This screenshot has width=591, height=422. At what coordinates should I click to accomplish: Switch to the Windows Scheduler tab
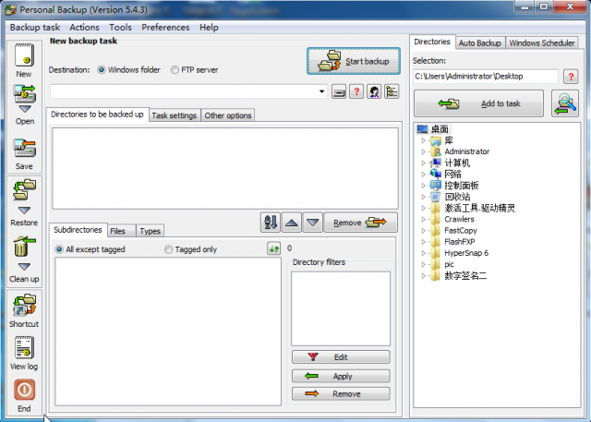[543, 42]
